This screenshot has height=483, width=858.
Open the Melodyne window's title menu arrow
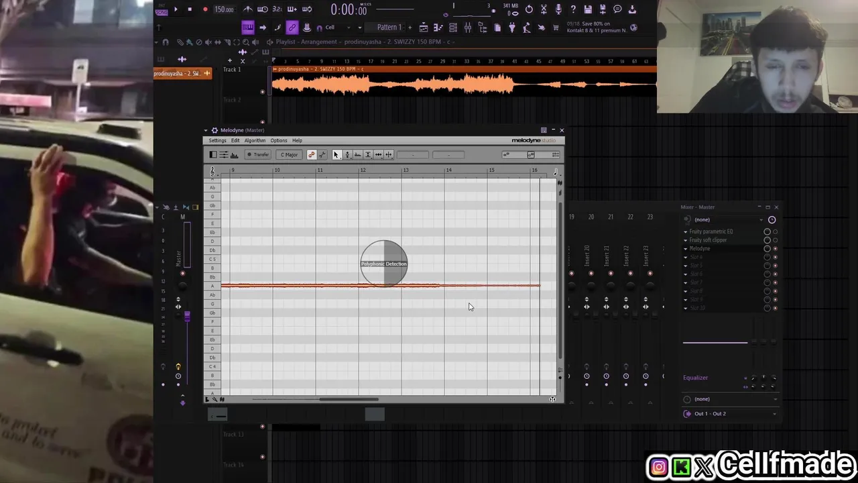point(205,130)
